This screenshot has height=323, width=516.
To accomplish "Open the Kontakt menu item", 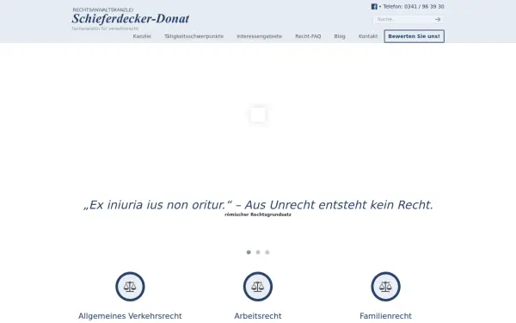I will (368, 36).
